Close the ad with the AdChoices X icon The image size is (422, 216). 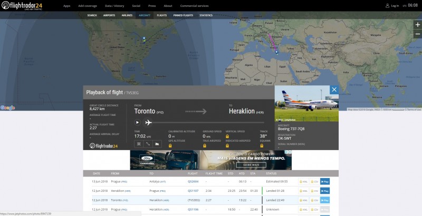(290, 152)
